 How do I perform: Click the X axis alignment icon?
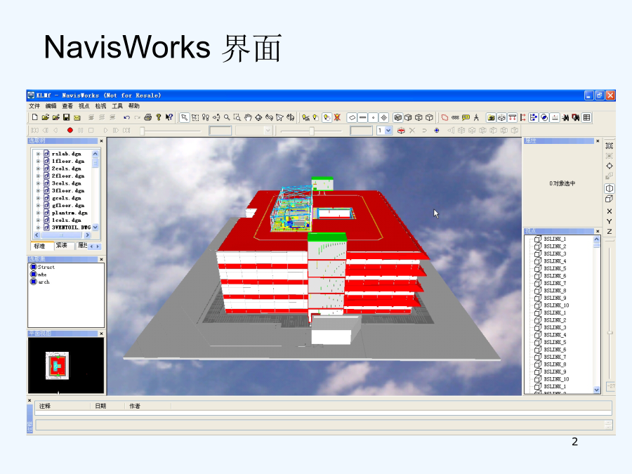click(x=610, y=211)
